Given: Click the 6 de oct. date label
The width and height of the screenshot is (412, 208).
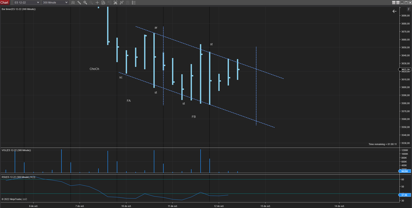Looking at the screenshot, I should (33, 206).
